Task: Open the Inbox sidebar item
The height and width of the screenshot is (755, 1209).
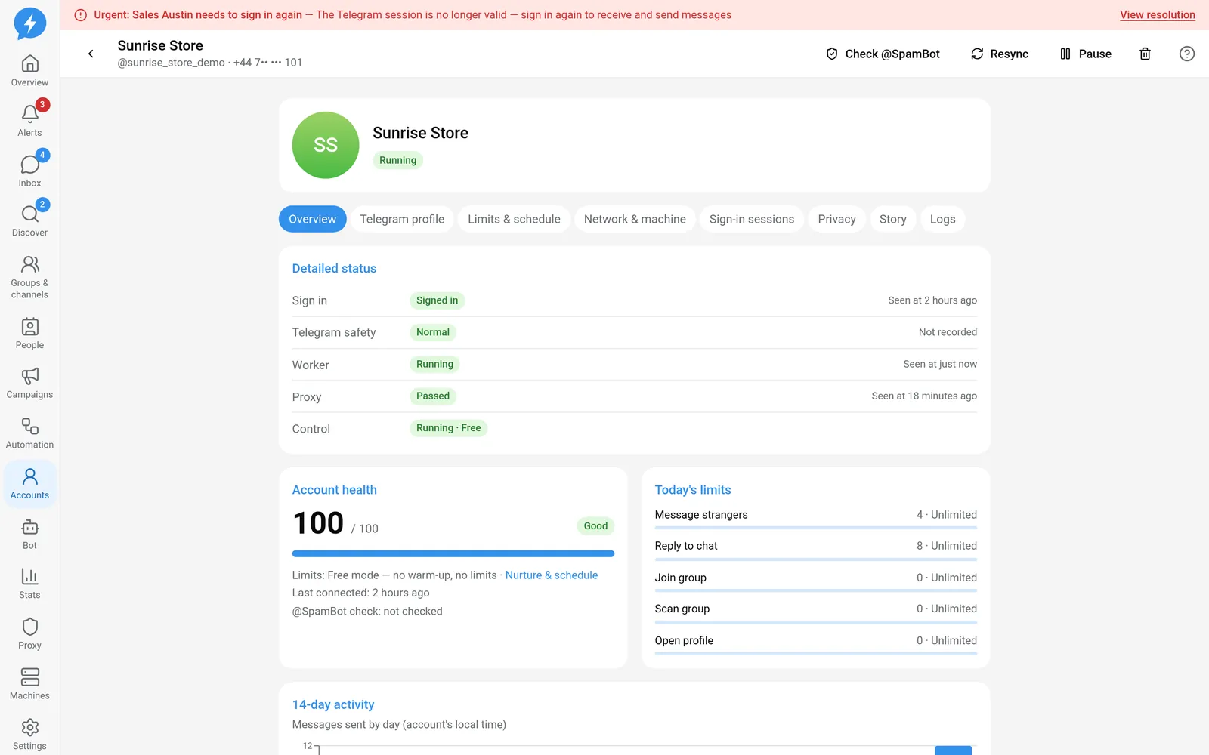Action: pyautogui.click(x=29, y=171)
